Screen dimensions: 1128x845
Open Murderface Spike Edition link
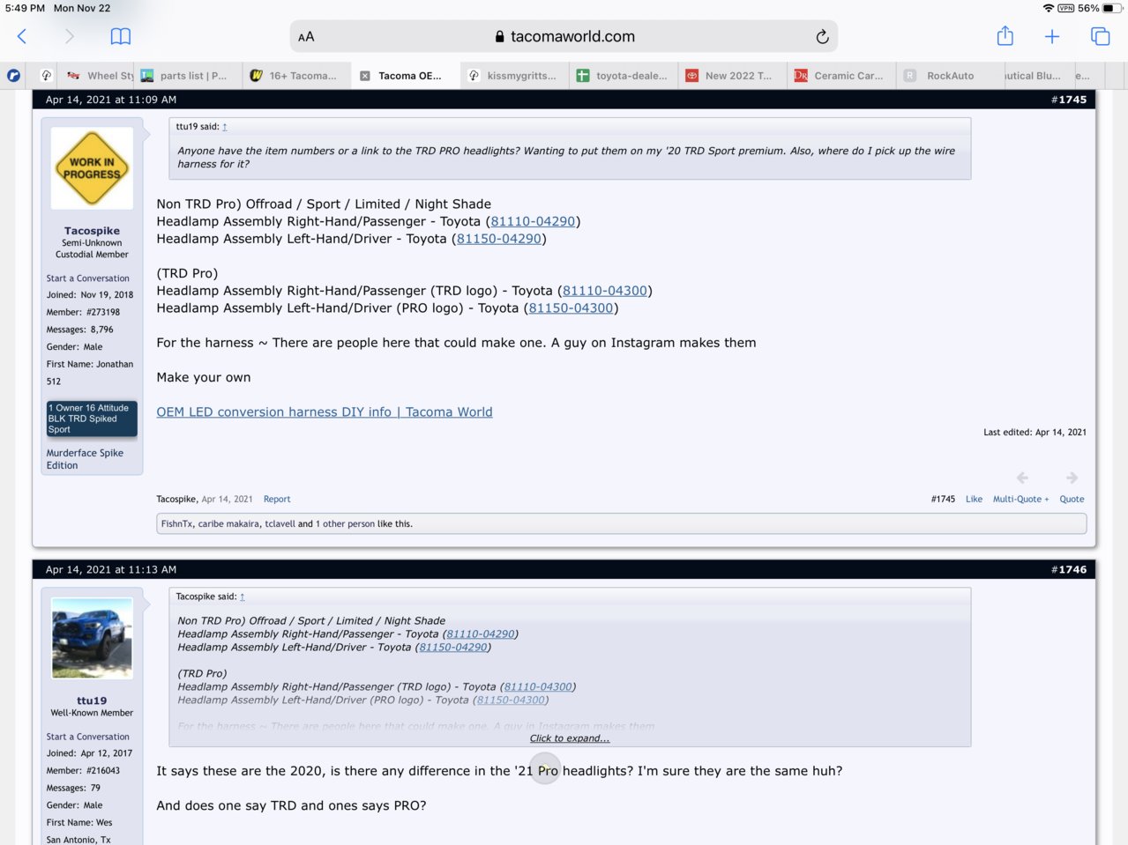[x=85, y=459]
